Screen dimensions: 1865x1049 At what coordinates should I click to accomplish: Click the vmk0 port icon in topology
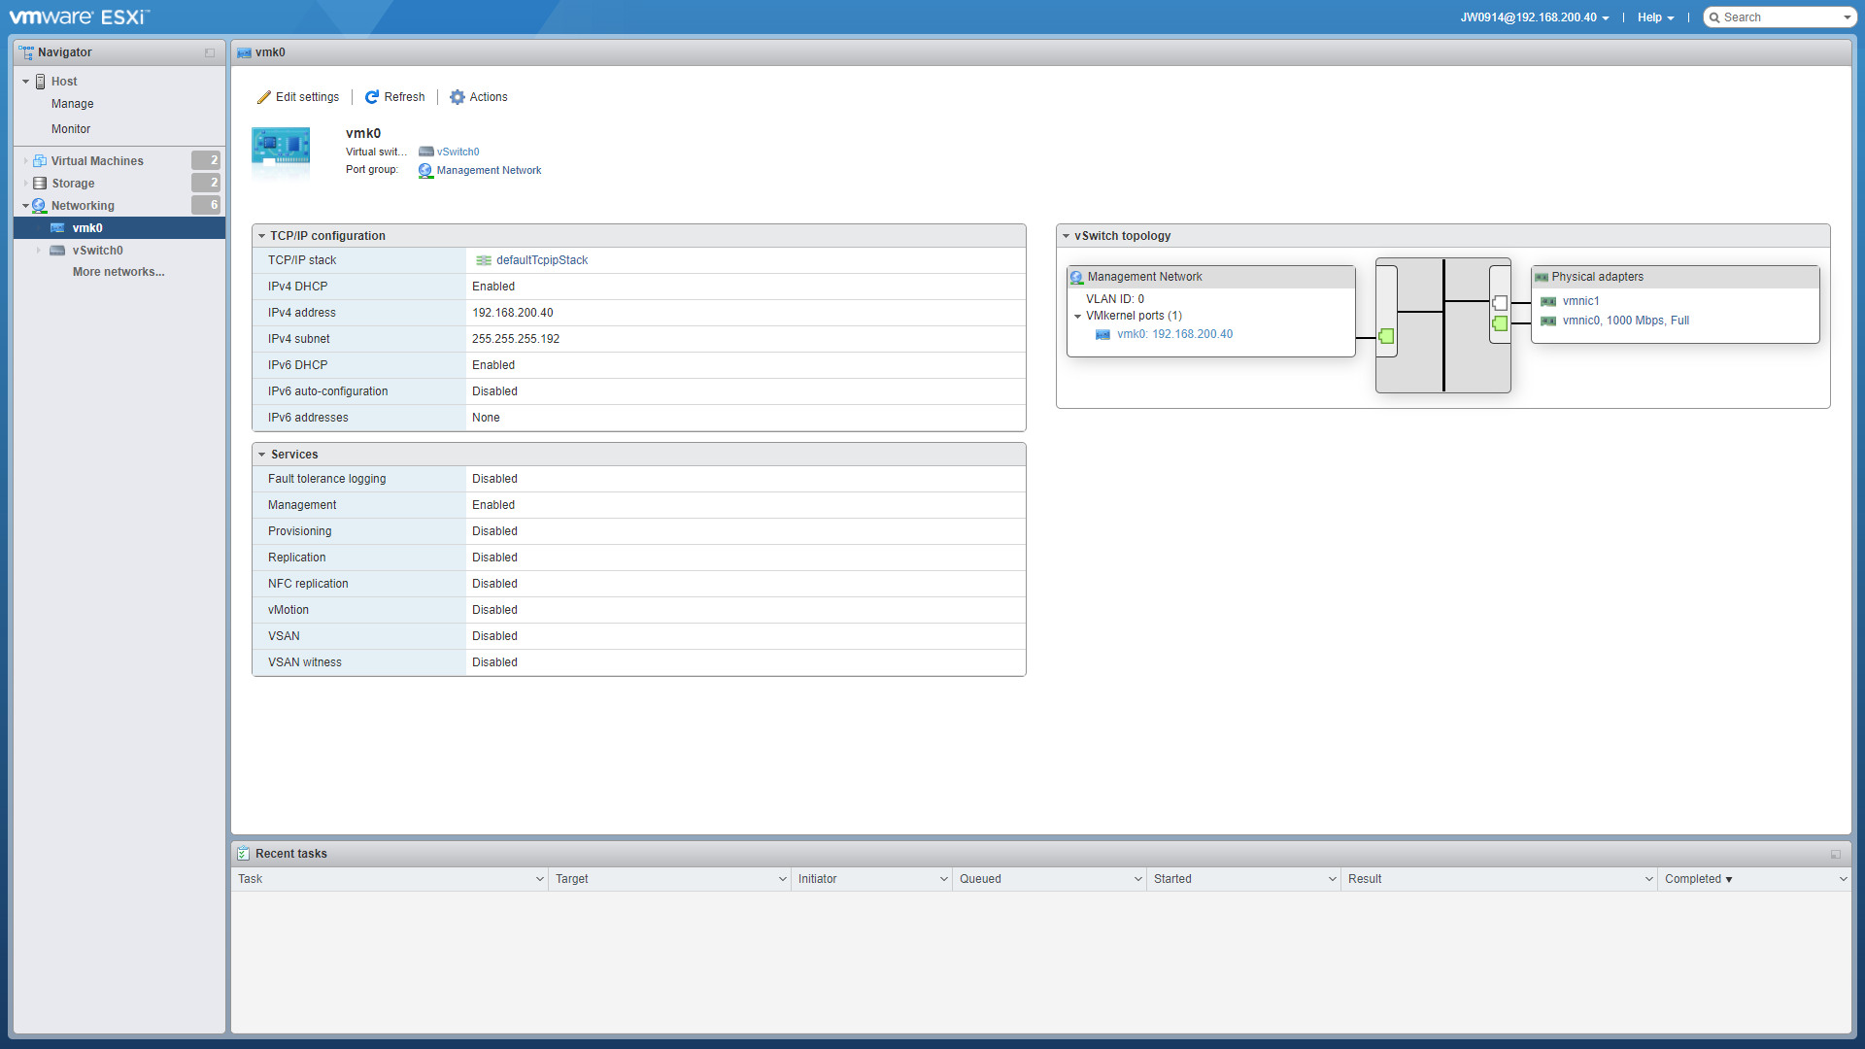[1102, 335]
